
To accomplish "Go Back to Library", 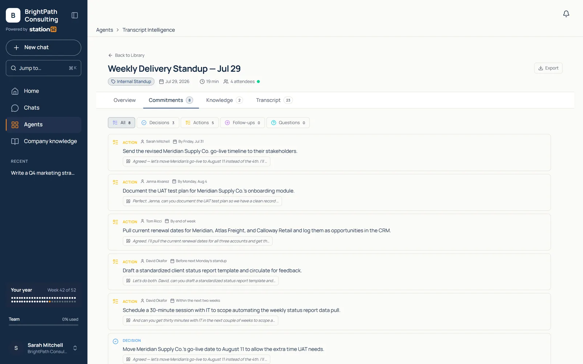I will pyautogui.click(x=126, y=55).
